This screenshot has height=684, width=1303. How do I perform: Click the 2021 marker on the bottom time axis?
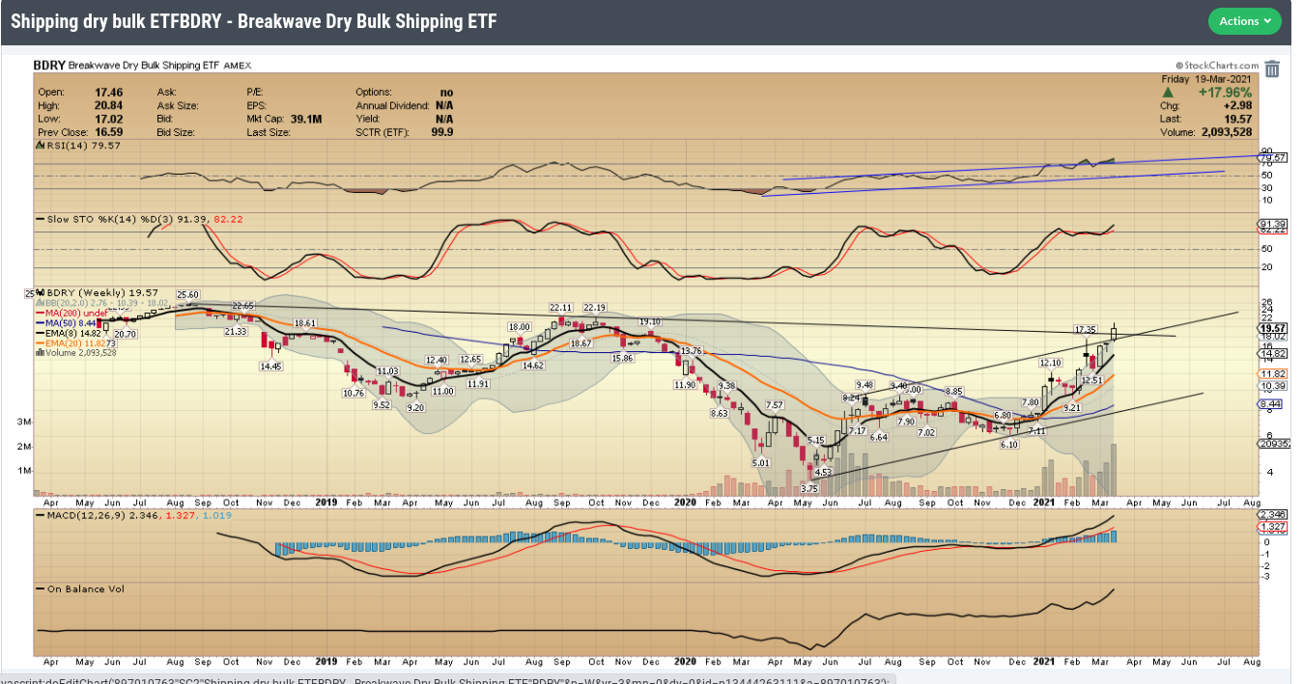tap(1043, 664)
